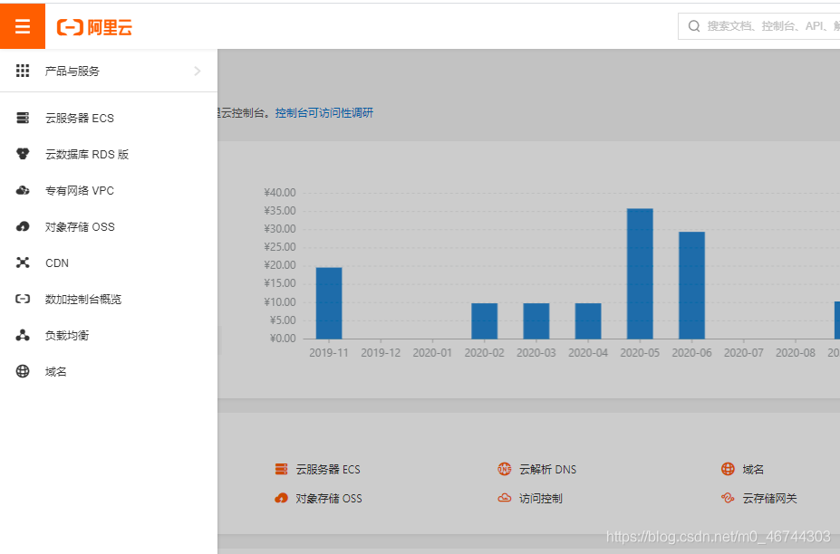The width and height of the screenshot is (840, 554).
Task: Open 云服务器 ECS in sidebar
Action: [79, 119]
